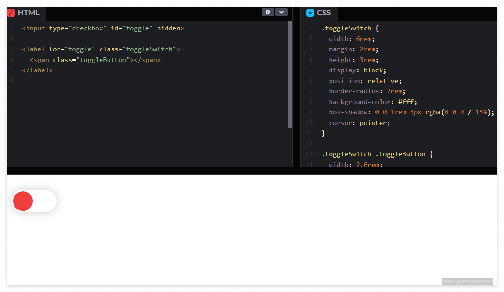Viewport: 504px width, 292px height.
Task: Open HTML editor settings gear
Action: pyautogui.click(x=268, y=12)
